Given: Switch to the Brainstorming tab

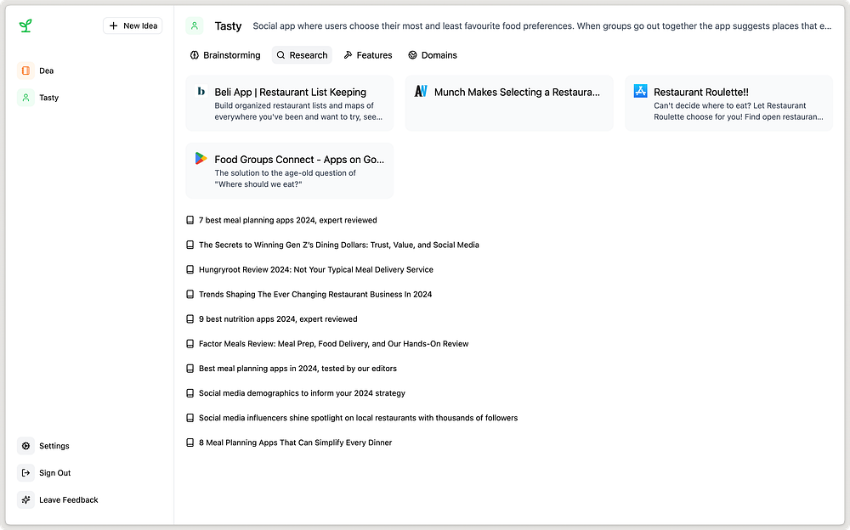Looking at the screenshot, I should point(225,55).
